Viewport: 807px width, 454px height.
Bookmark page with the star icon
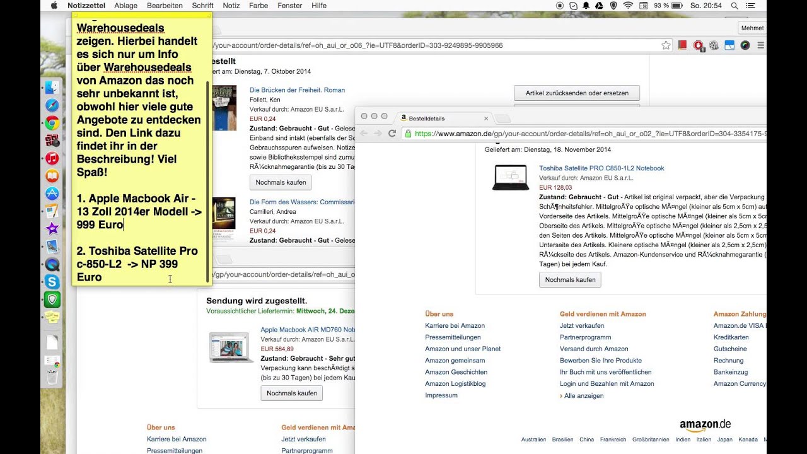666,45
